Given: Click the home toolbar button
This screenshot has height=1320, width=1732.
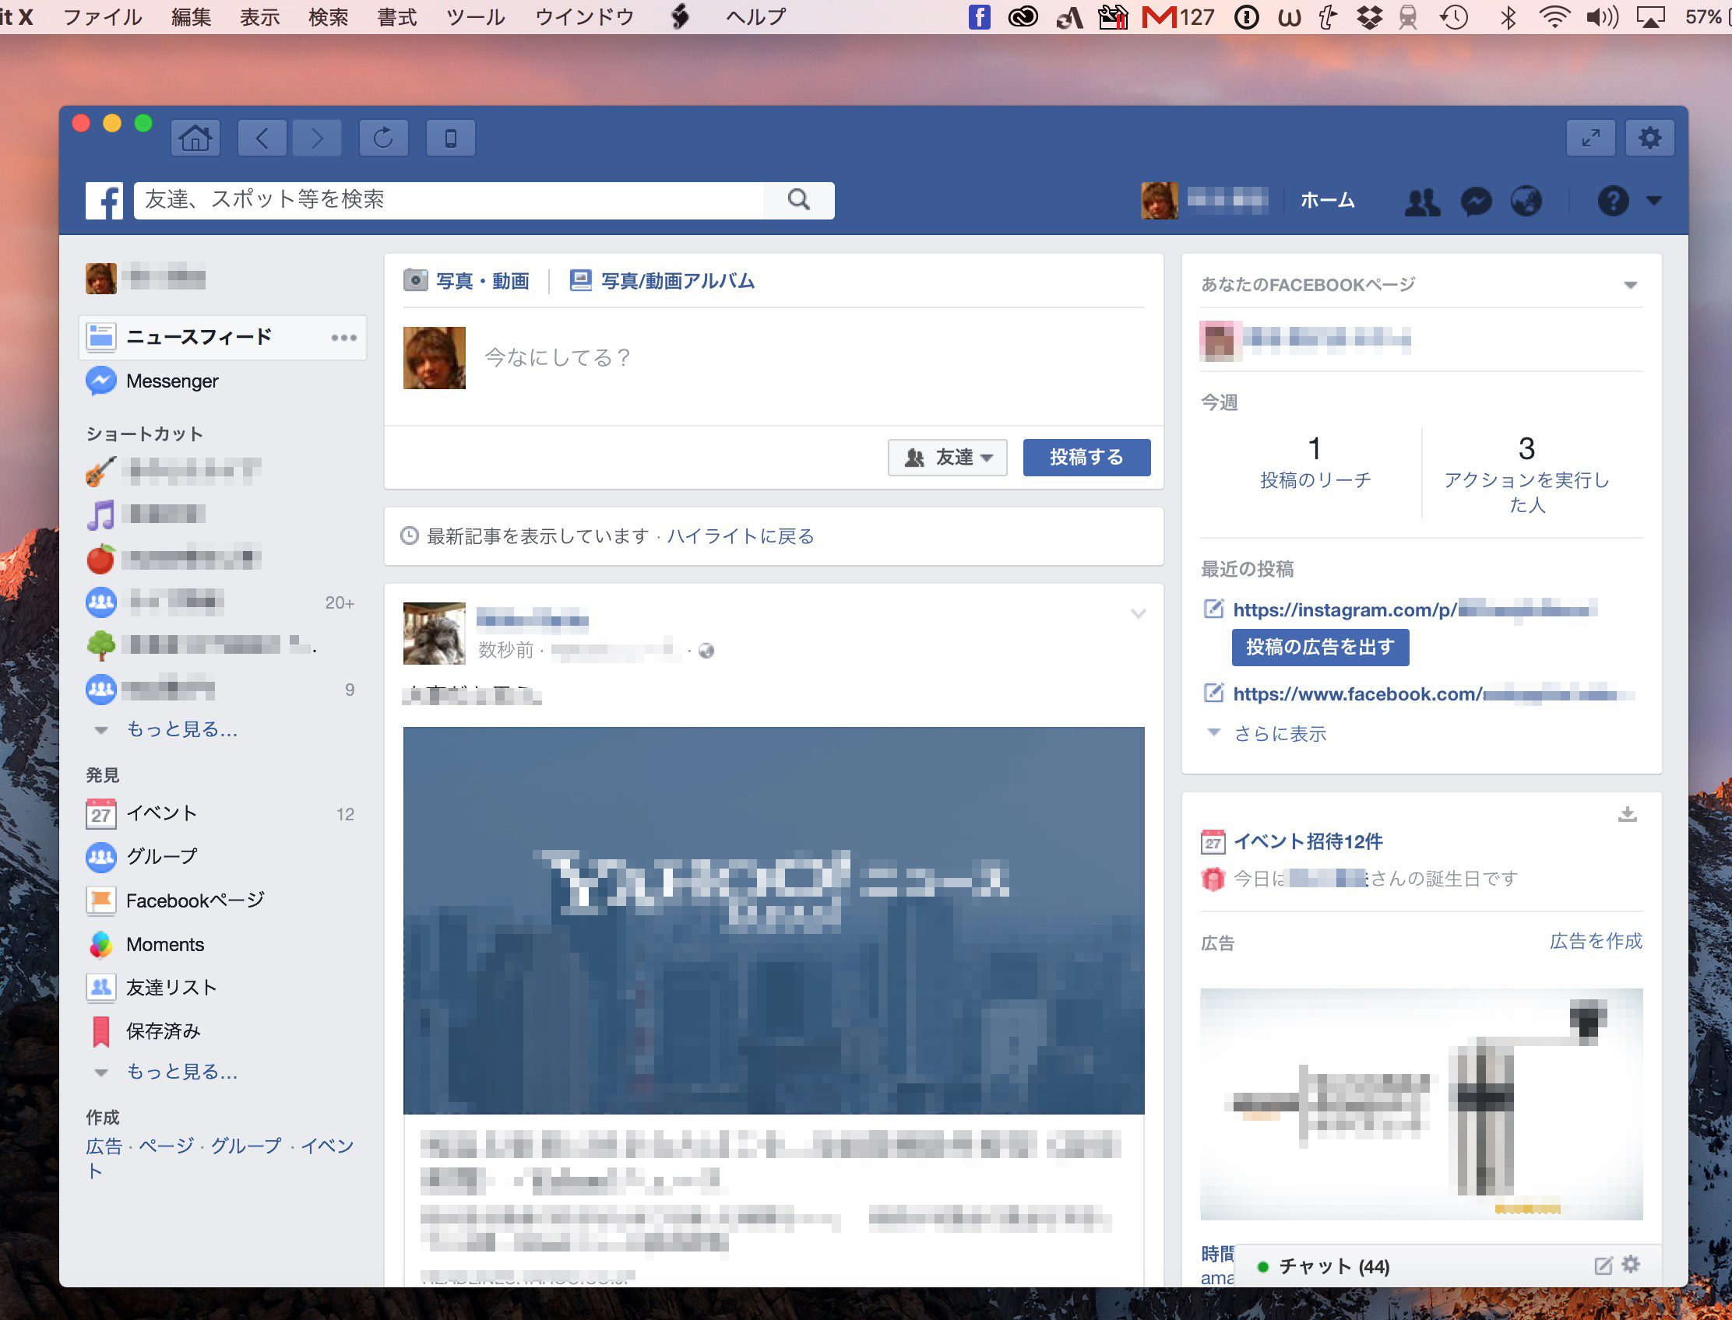Looking at the screenshot, I should click(x=195, y=139).
